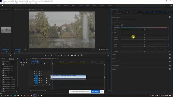
Task: Select the Ripple Edit tool
Action: pos(26,60)
